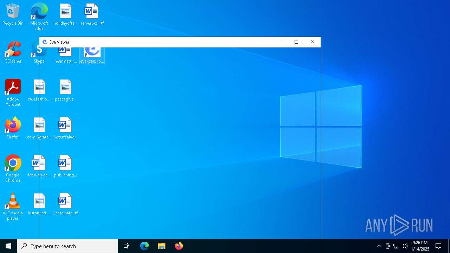Open the Adobe Acrobat desktop shortcut
Screen dimensions: 450x253
tap(13, 93)
